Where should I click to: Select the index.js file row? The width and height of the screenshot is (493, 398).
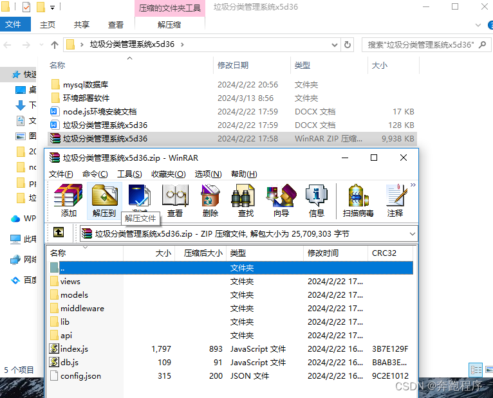[231, 348]
